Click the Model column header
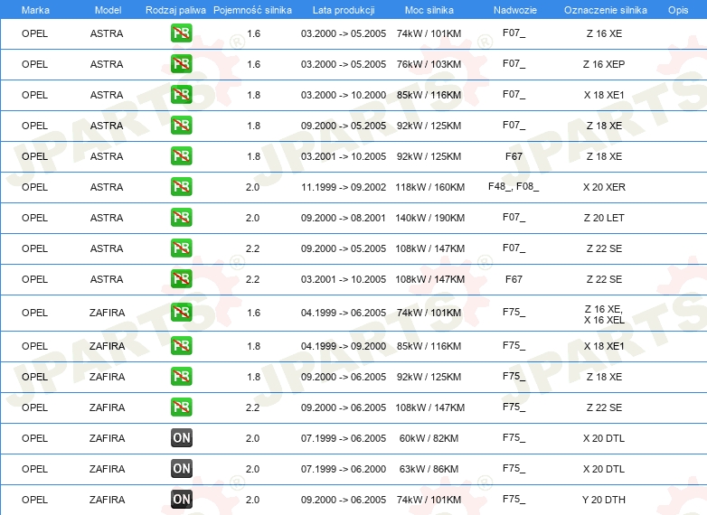 tap(108, 10)
